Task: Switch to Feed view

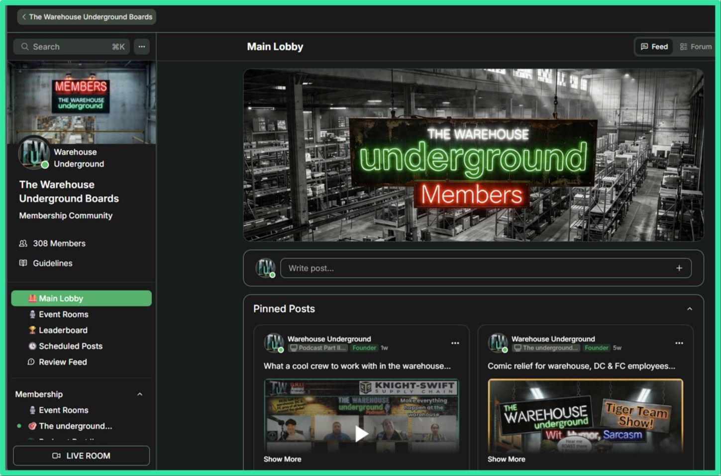Action: [x=654, y=47]
